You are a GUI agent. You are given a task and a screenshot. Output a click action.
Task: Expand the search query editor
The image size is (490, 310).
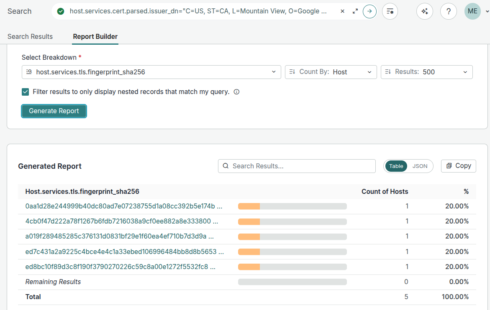point(355,11)
